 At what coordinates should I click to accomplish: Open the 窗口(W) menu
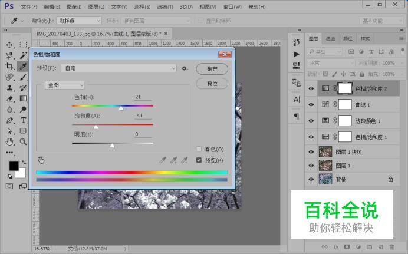tap(232, 7)
